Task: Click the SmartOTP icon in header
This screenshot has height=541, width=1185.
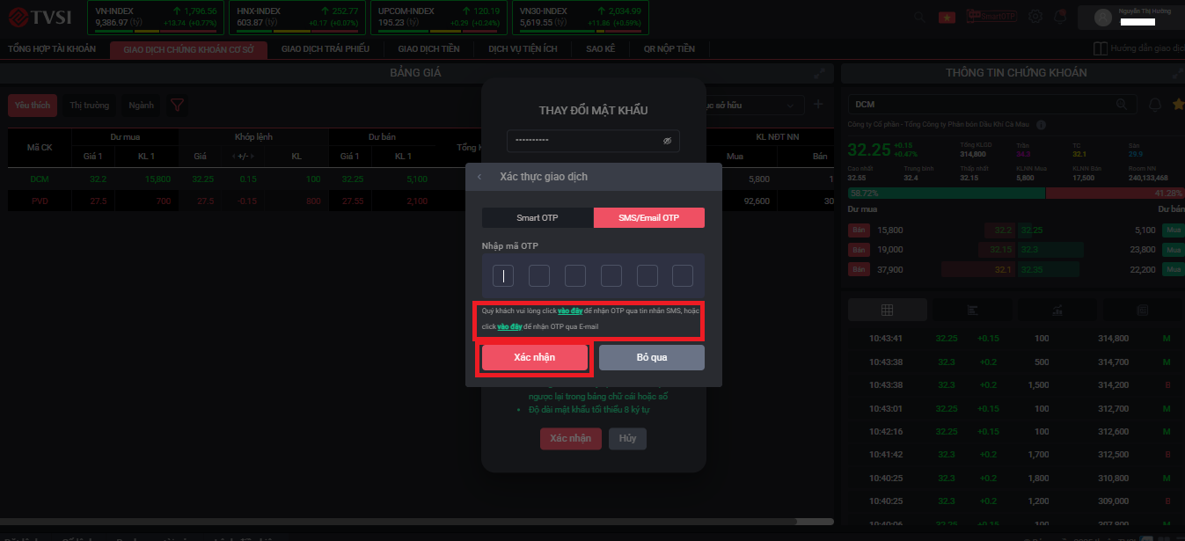Action: (x=991, y=16)
